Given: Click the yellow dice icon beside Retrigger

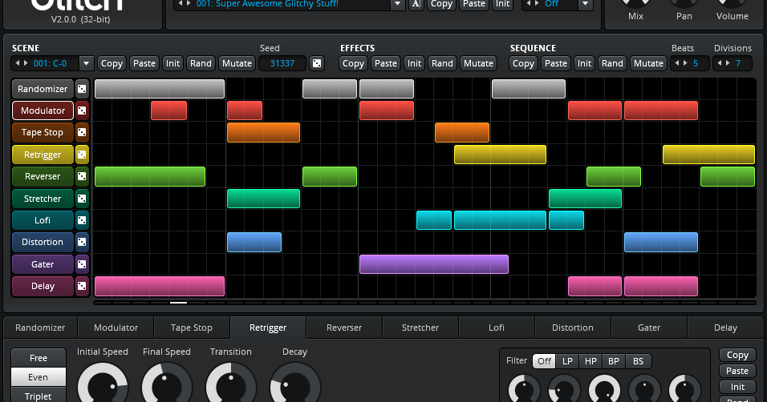Looking at the screenshot, I should 82,155.
